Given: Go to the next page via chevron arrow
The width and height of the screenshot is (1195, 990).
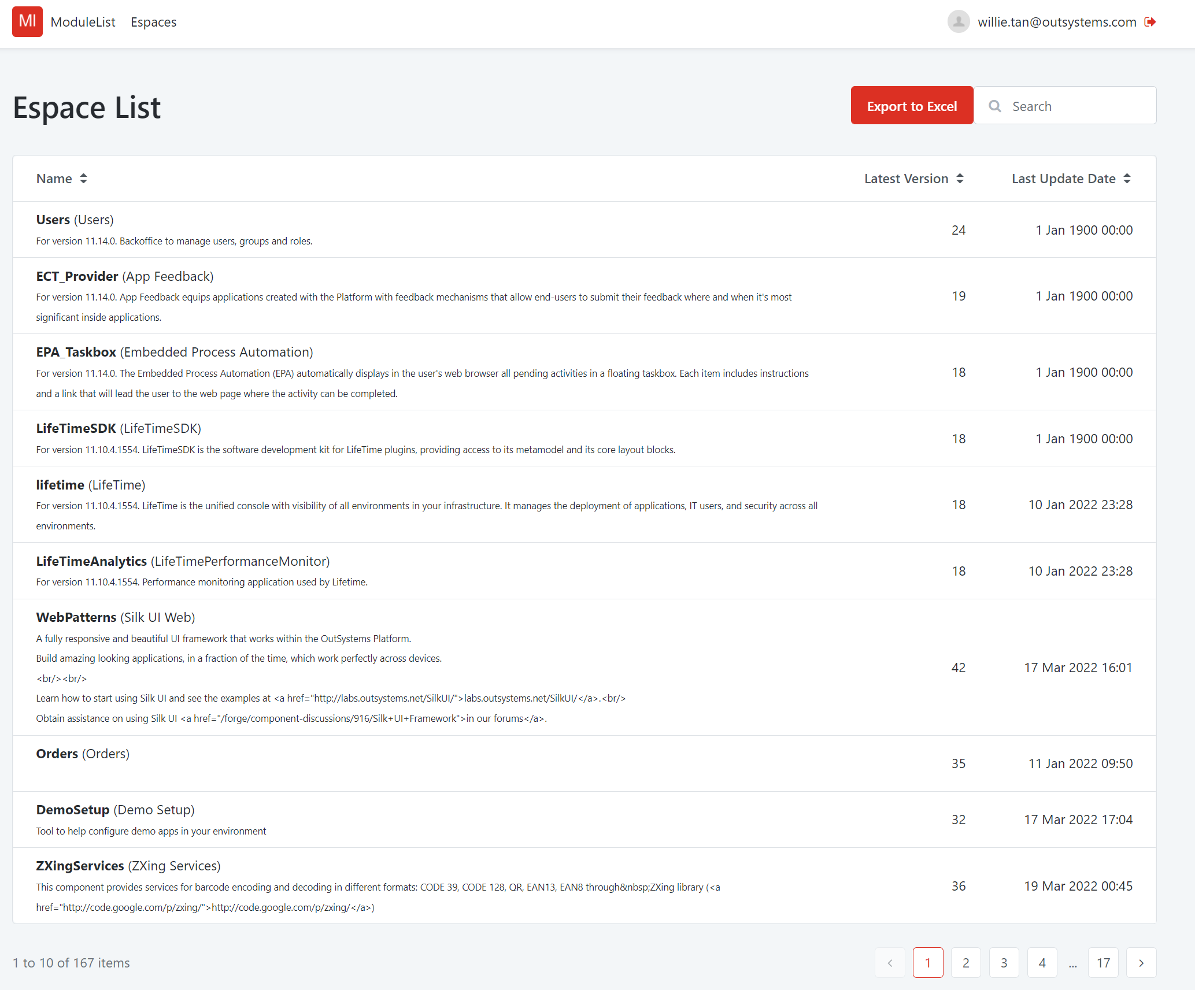Looking at the screenshot, I should point(1142,962).
